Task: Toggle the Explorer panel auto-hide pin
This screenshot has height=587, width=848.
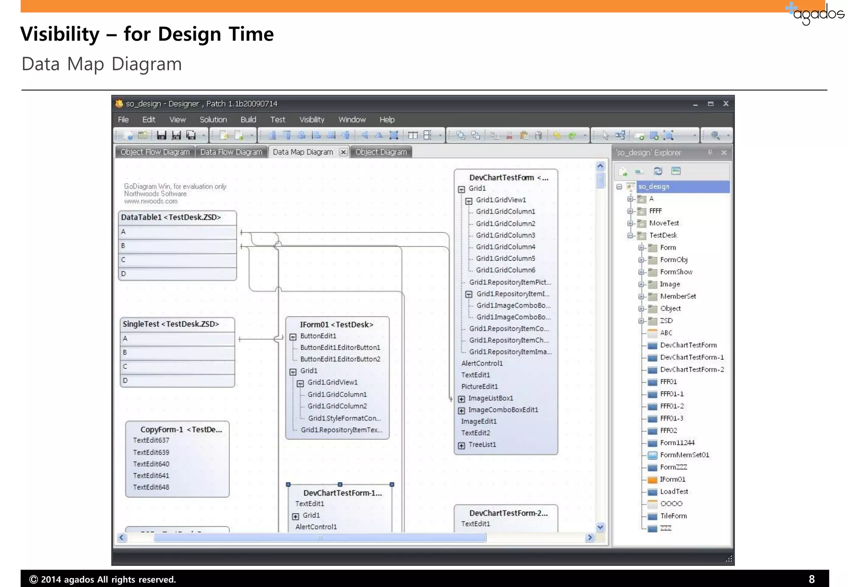Action: [710, 152]
